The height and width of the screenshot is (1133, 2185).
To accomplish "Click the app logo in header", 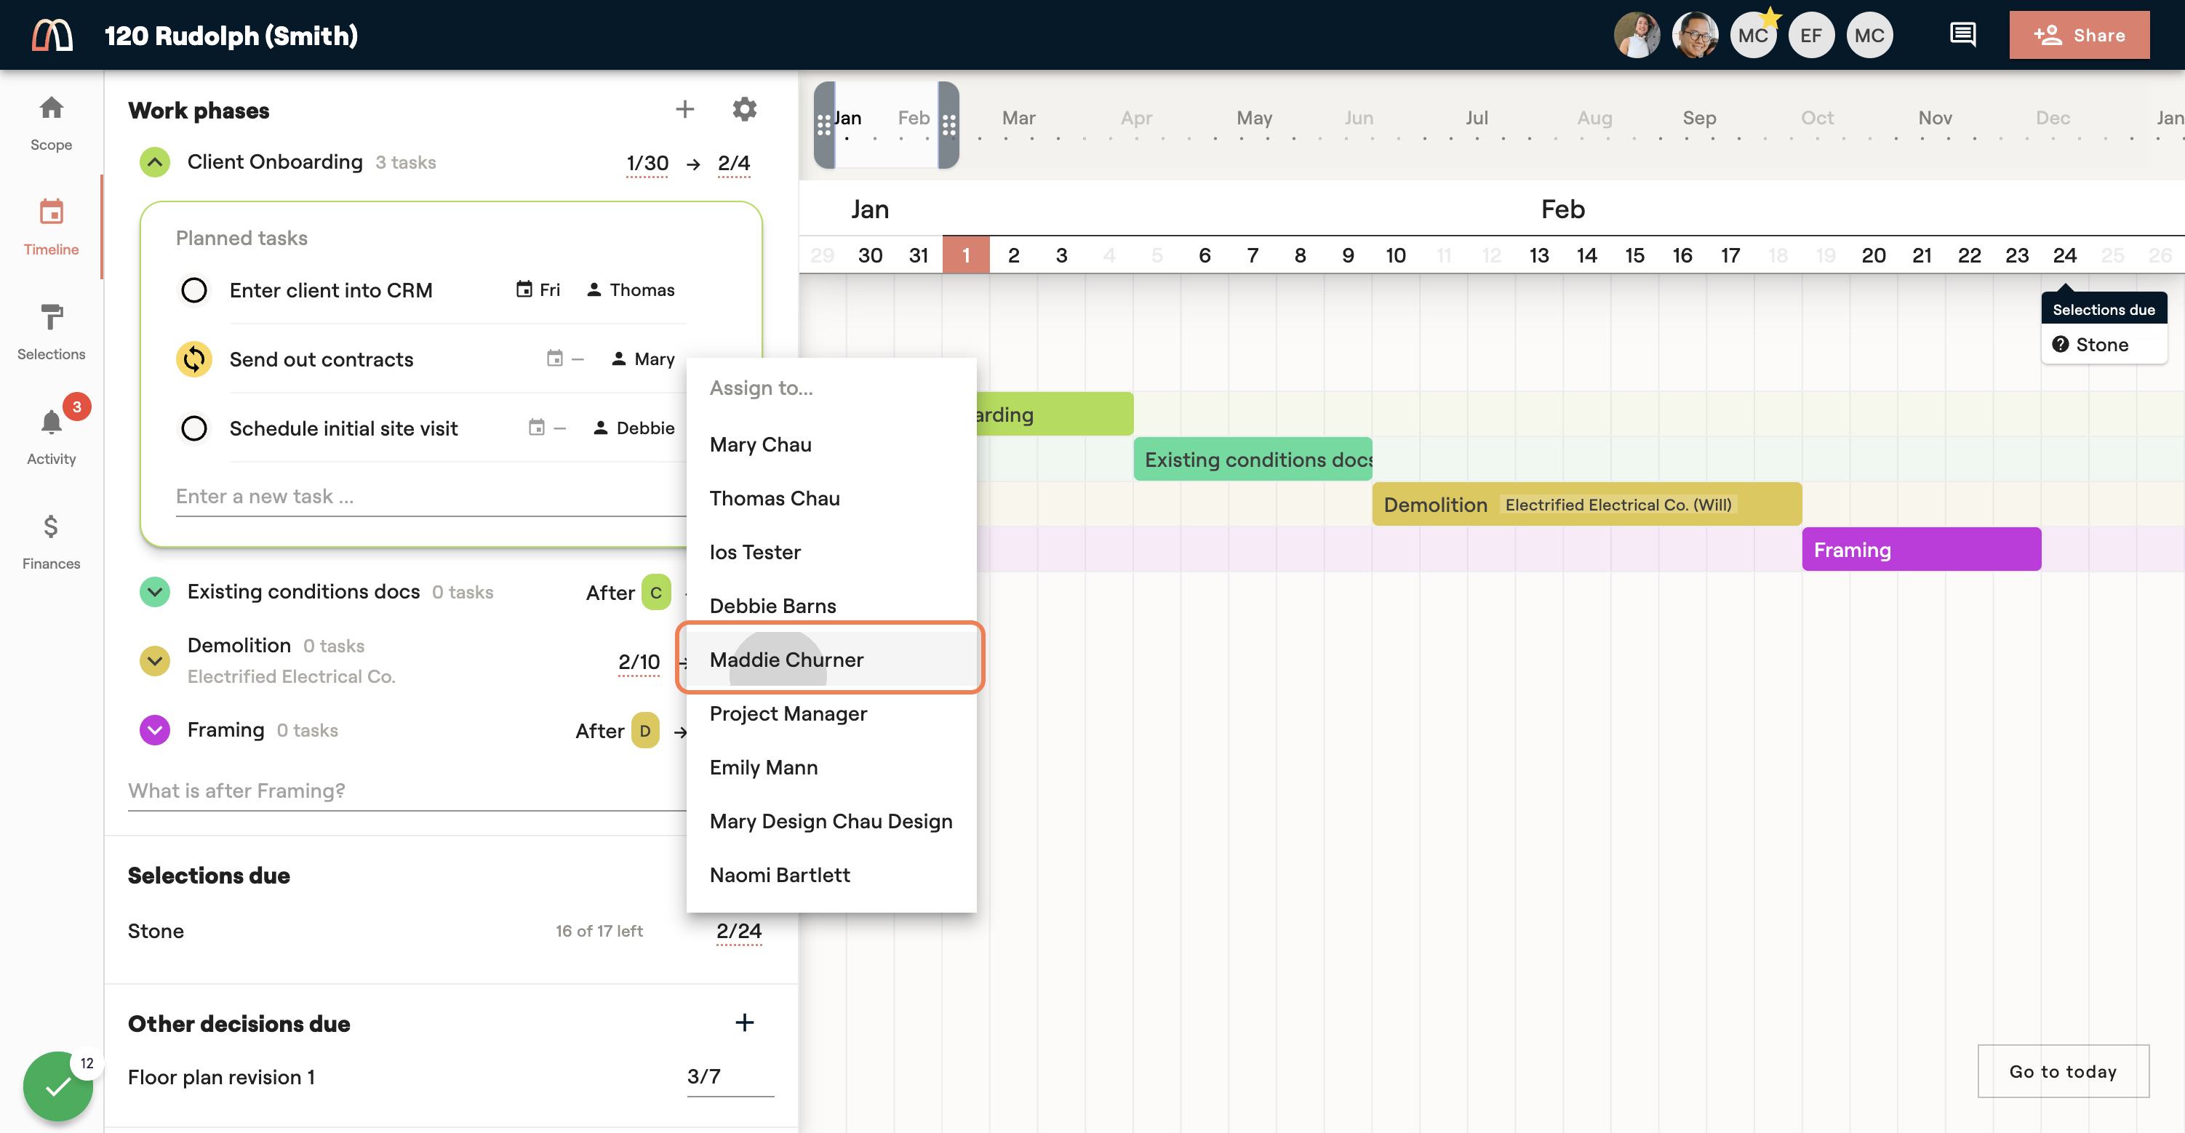I will [x=52, y=35].
